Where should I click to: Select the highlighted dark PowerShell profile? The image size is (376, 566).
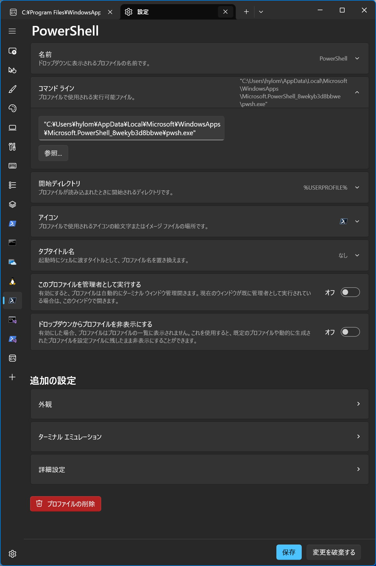point(12,300)
